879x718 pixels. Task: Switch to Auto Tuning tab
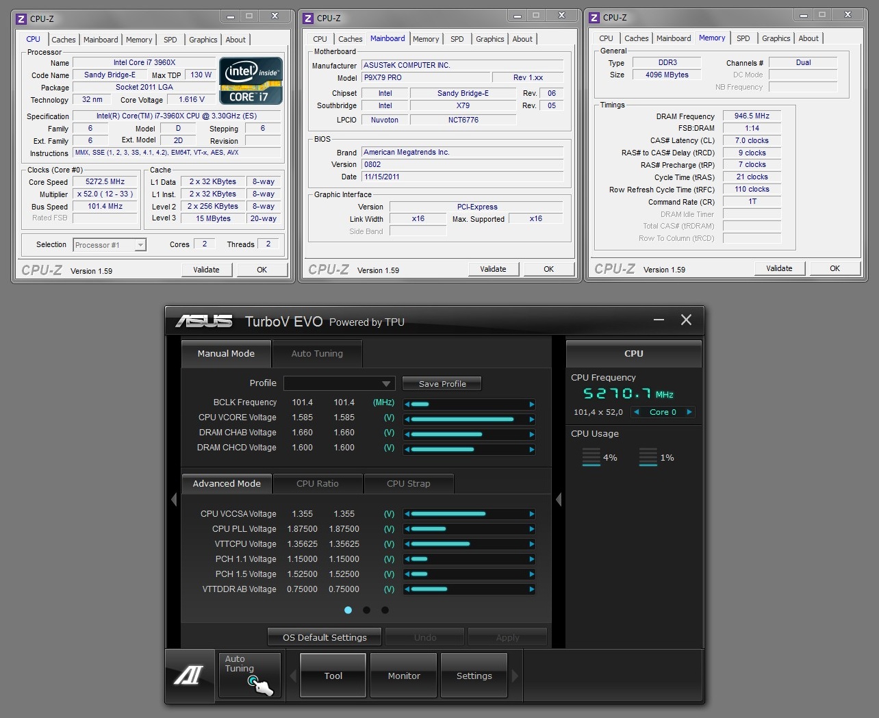click(317, 354)
